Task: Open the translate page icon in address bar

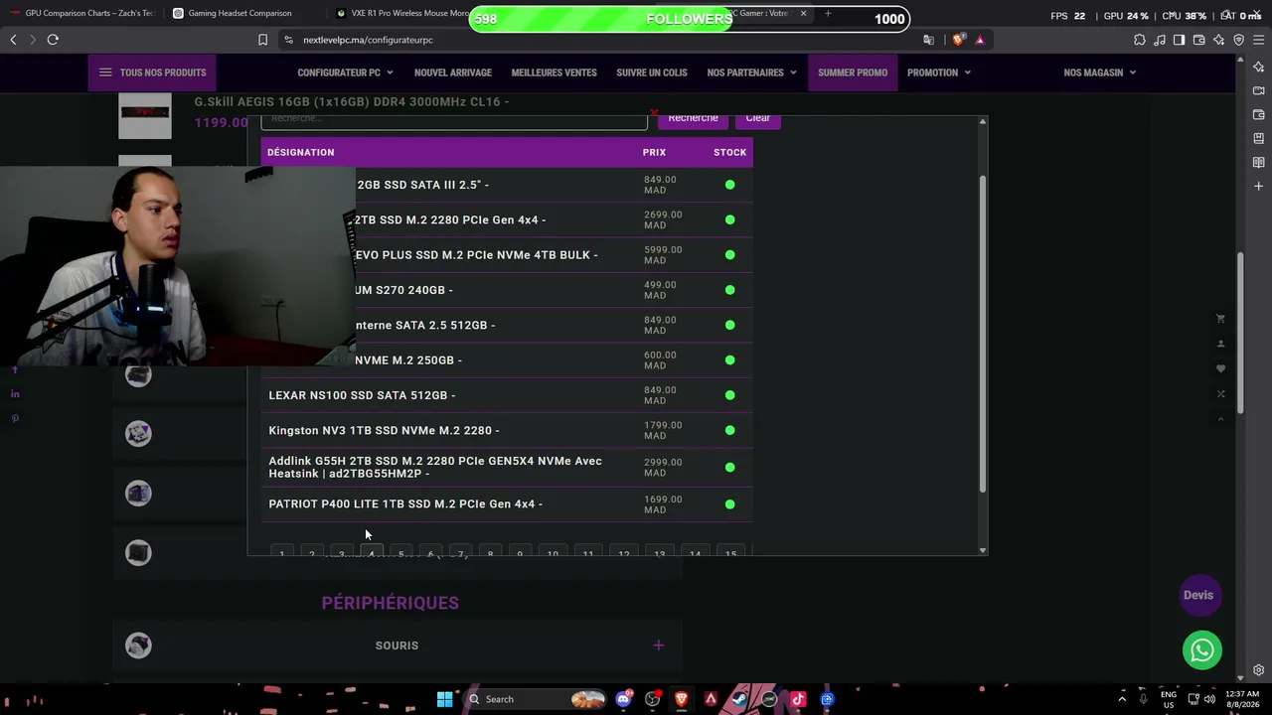Action: (x=928, y=40)
